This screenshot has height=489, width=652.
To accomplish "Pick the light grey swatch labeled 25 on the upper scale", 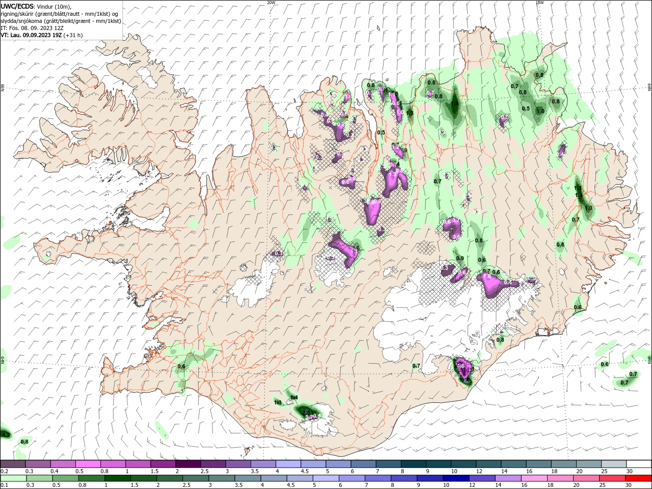I will click(614, 464).
